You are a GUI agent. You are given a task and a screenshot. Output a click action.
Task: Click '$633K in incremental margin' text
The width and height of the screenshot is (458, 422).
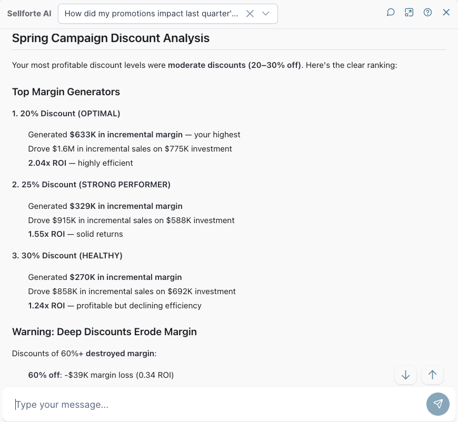point(126,135)
